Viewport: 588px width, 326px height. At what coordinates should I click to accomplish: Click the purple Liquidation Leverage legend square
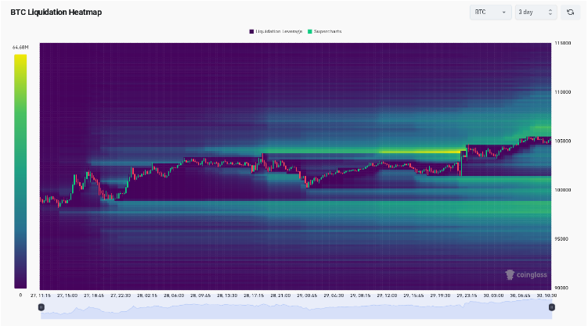pos(251,31)
